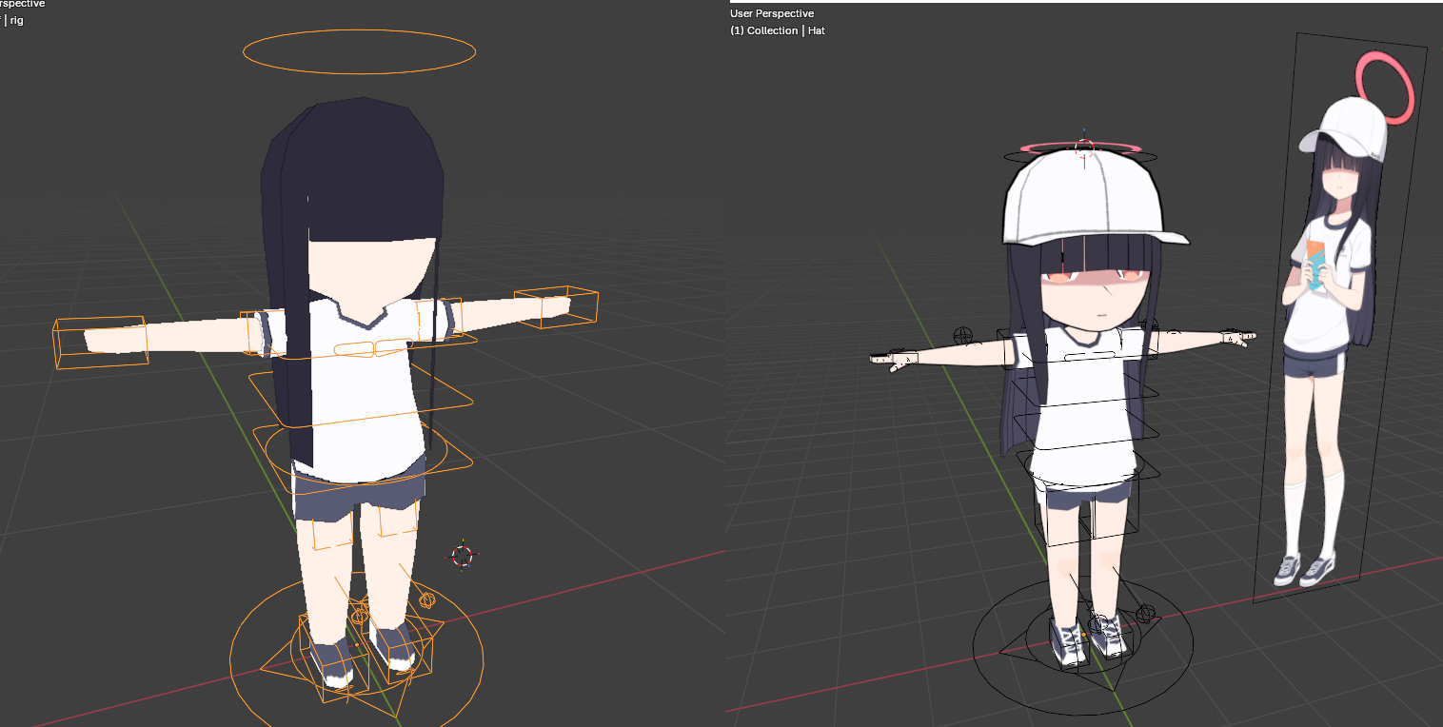The width and height of the screenshot is (1443, 727).
Task: Click the "(1) Collection | Hat" text overlay
Action: tap(778, 30)
